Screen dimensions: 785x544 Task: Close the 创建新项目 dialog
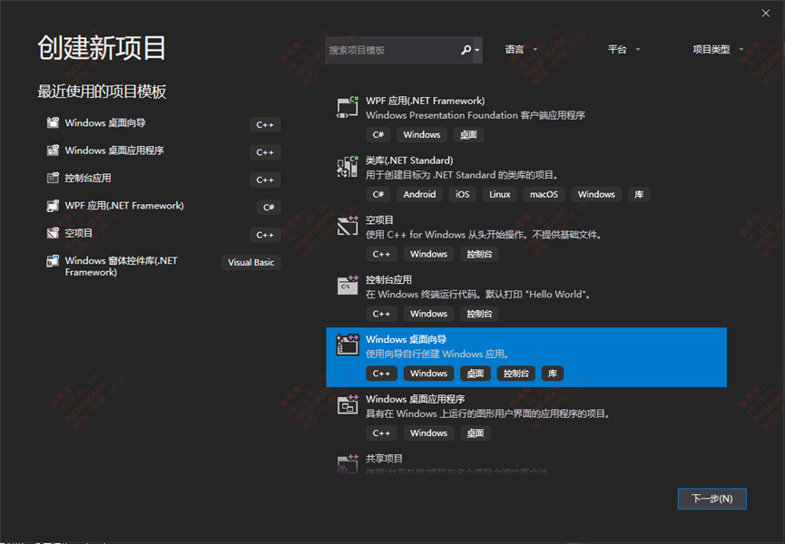(x=765, y=13)
